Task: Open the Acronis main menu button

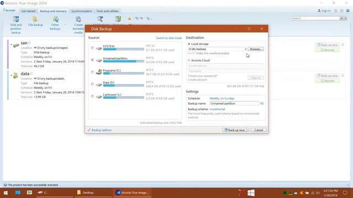Action: (9, 10)
